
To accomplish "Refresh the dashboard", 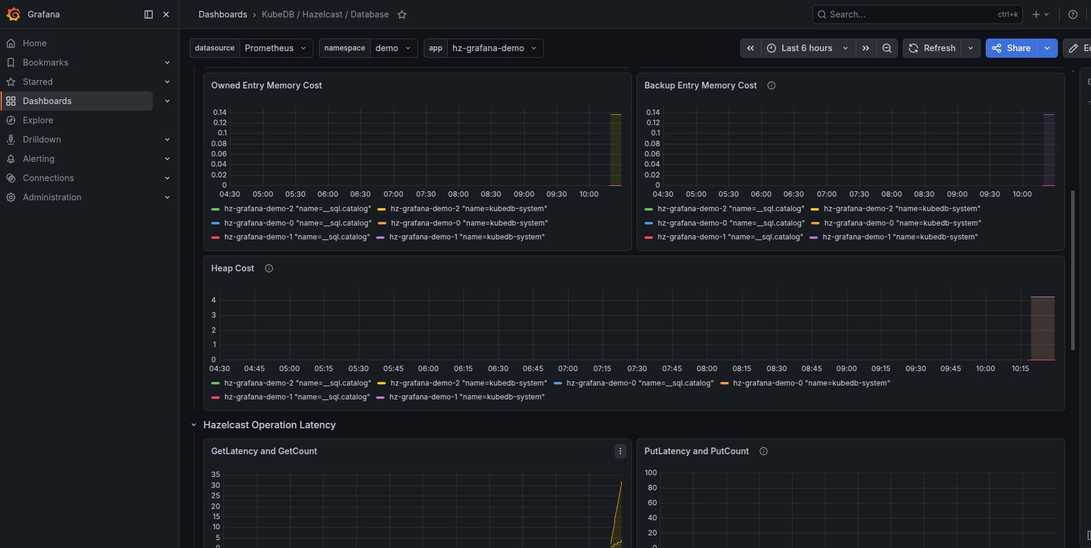I will click(932, 48).
